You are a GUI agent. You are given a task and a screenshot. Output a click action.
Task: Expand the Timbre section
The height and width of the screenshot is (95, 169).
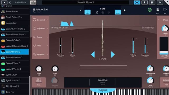click(x=40, y=37)
